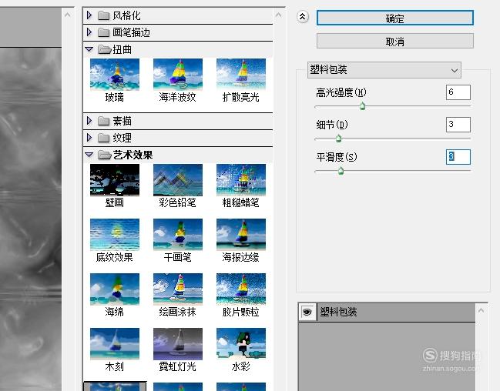Click the 画笔描边 category label
Image resolution: width=500 pixels, height=391 pixels.
(132, 32)
